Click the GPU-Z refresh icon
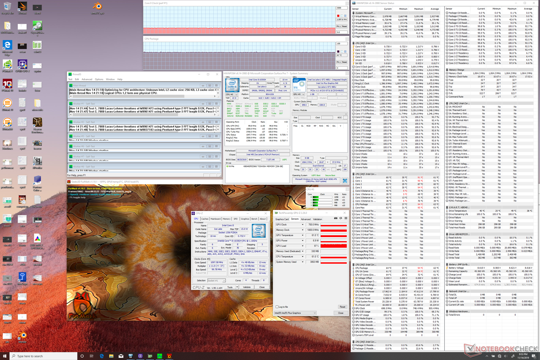540x360 pixels. [x=340, y=218]
